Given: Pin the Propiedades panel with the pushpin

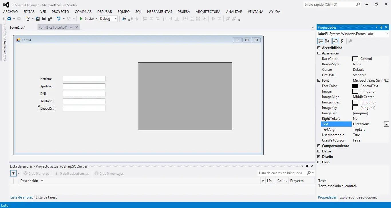Looking at the screenshot, I should (381, 28).
